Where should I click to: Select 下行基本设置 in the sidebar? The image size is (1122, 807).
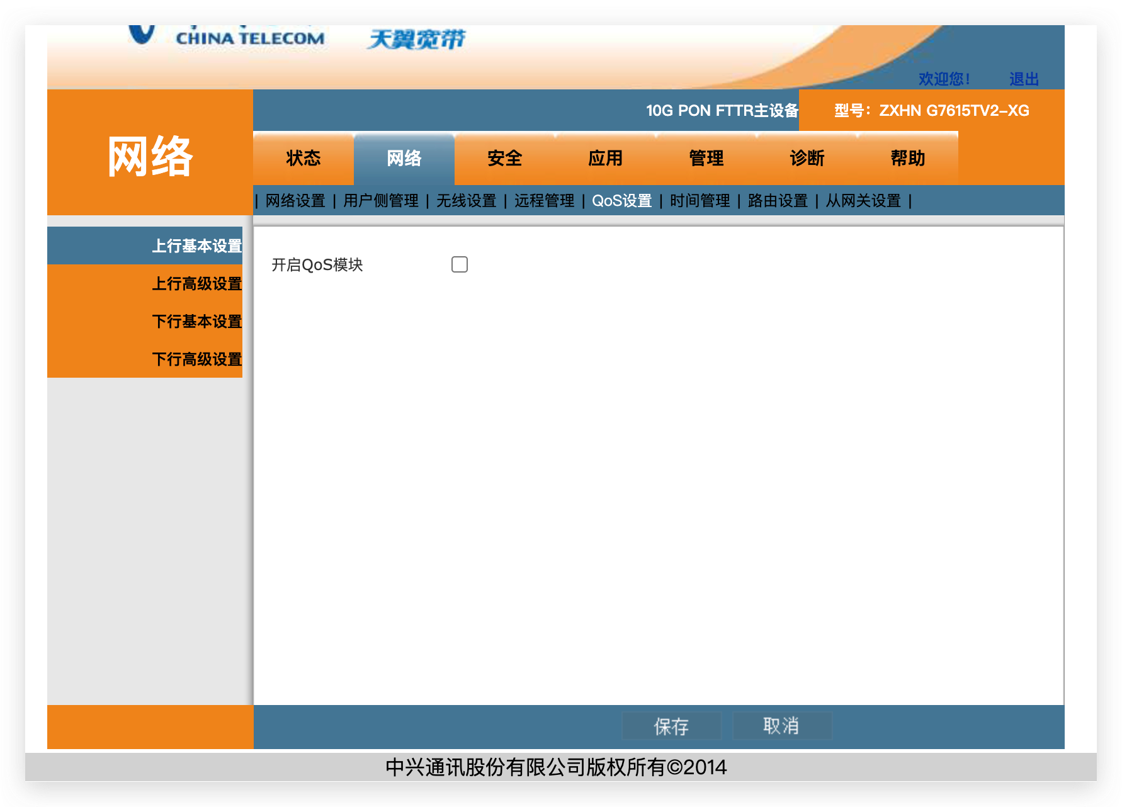pyautogui.click(x=197, y=322)
